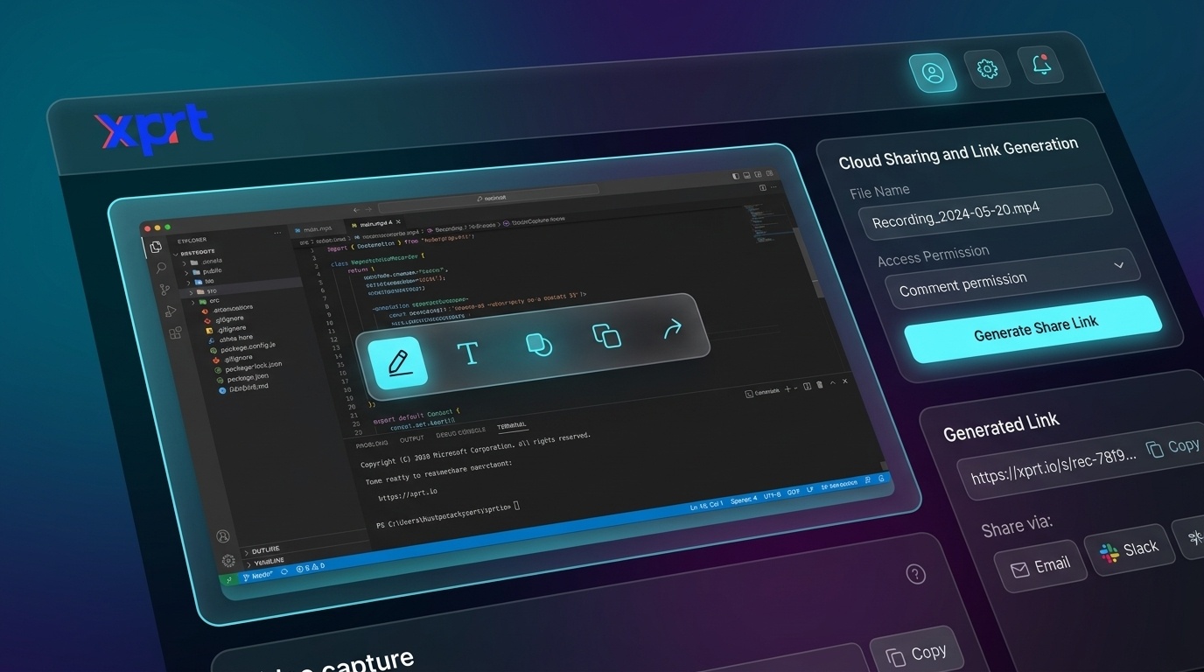This screenshot has height=672, width=1204.
Task: Copy the generated link in Generated Link panel
Action: (1173, 447)
